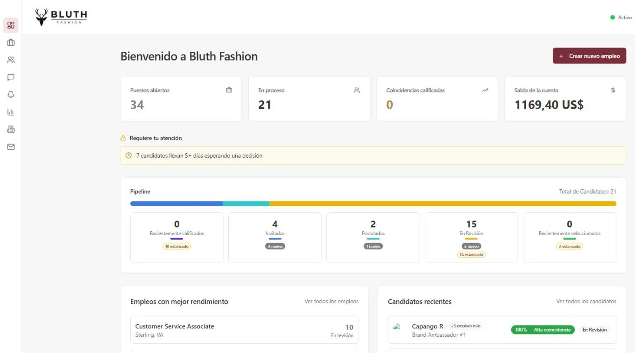Image resolution: width=635 pixels, height=353 pixels.
Task: Click the Bluth Fashion deer logo
Action: point(61,17)
